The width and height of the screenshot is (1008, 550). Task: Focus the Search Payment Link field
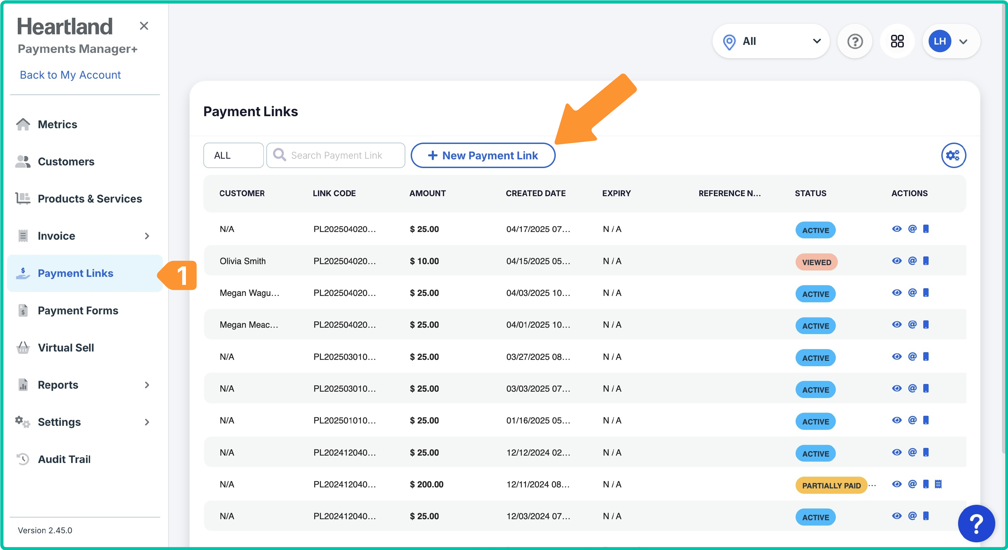[335, 155]
